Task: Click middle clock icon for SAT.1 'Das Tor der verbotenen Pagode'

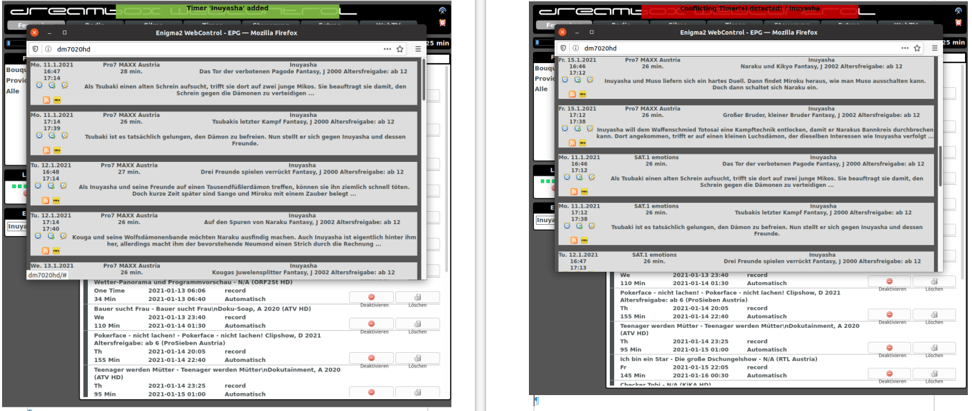Action: 578,177
